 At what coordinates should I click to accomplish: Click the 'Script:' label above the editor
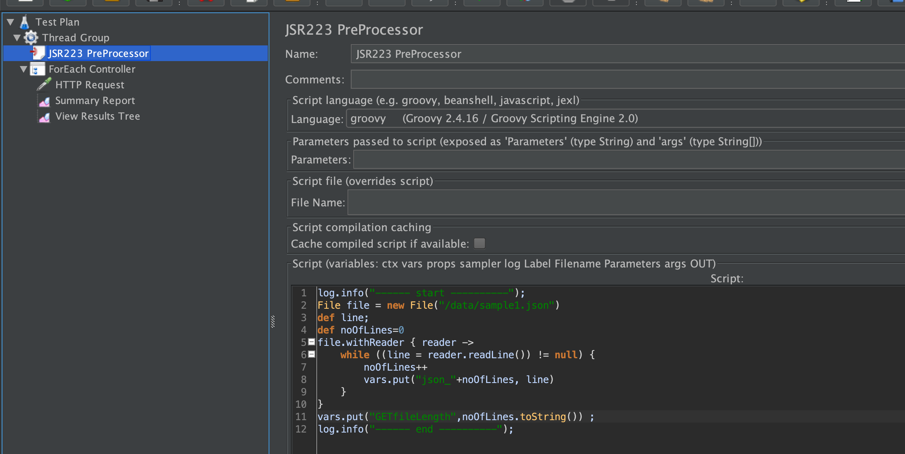(x=727, y=279)
